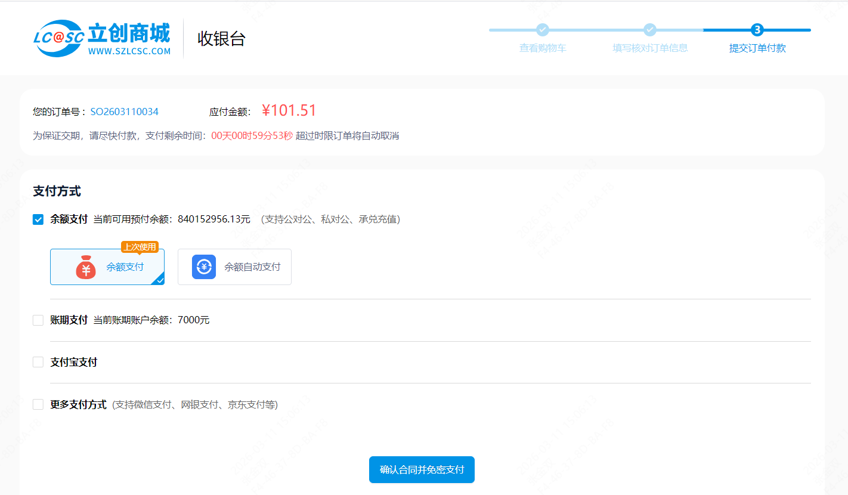Viewport: 848px width, 495px height.
Task: Enable the 支付宝支付 checkbox
Action: 38,362
